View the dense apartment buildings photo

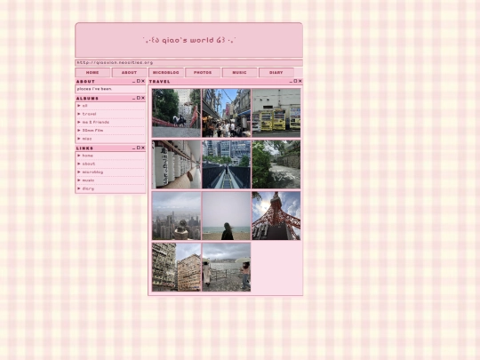click(176, 268)
